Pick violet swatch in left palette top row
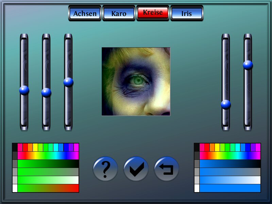This screenshot has height=204, width=272. [x=71, y=148]
